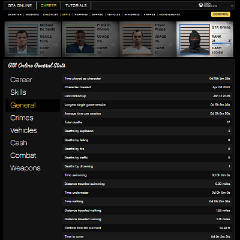Click the 'Time swimming' label
Screen dimensions: 240x240
76,175
